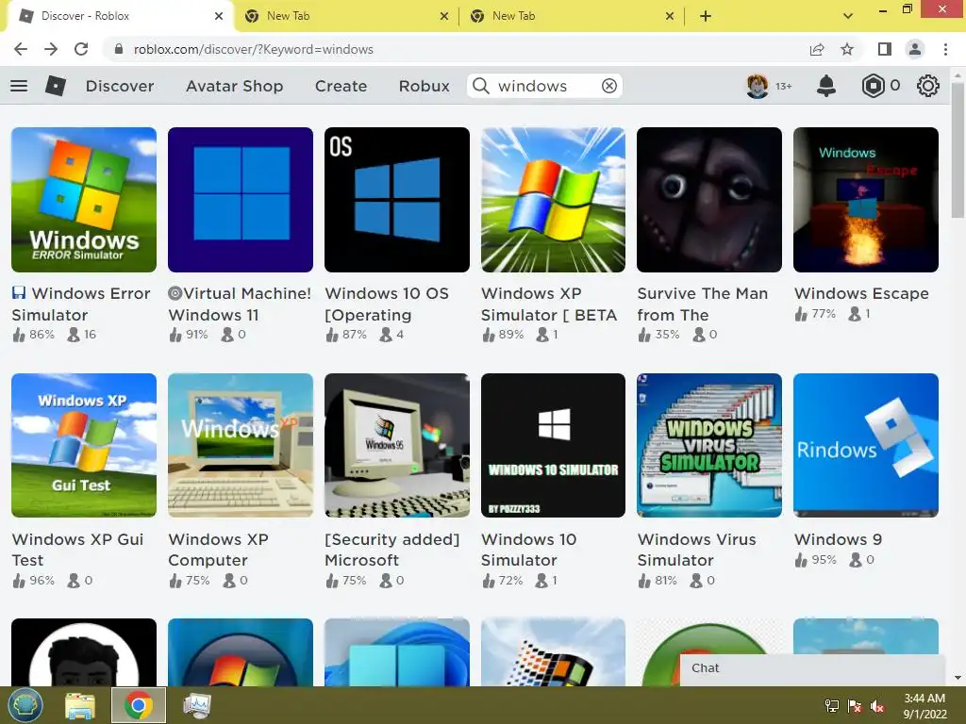Click the Chrome taskbar icon
Viewport: 966px width, 724px height.
[x=139, y=705]
